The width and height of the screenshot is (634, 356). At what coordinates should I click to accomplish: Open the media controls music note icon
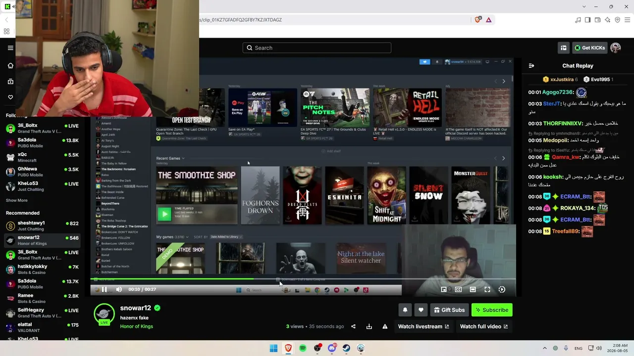tap(578, 20)
